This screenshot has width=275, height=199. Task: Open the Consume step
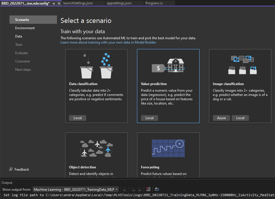[22, 61]
